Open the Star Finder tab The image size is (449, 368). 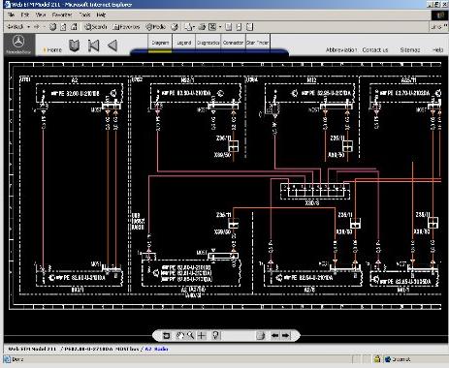pos(258,43)
